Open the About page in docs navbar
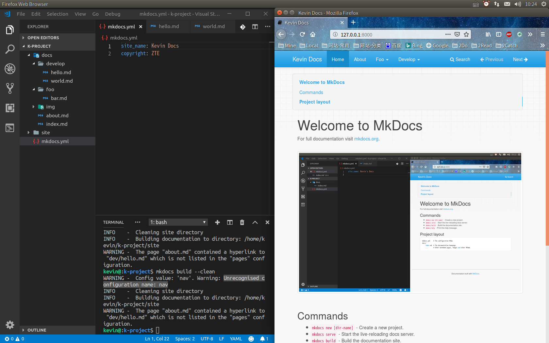This screenshot has width=549, height=343. click(x=360, y=59)
